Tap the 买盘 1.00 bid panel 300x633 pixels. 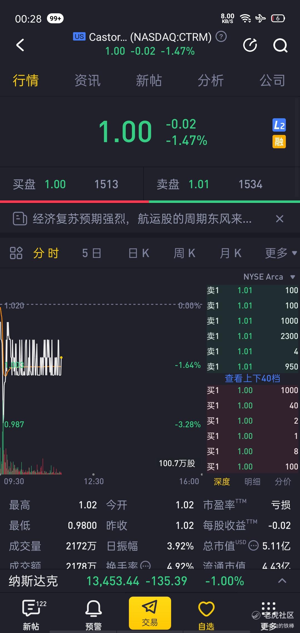click(x=72, y=184)
